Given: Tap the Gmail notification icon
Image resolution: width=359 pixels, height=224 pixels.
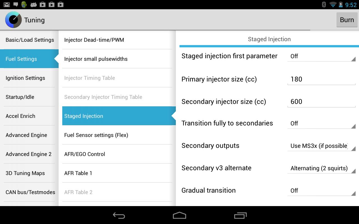Looking at the screenshot, I should click(6, 4).
